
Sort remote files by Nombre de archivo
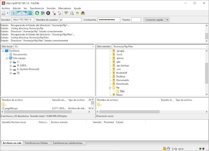click(x=107, y=100)
